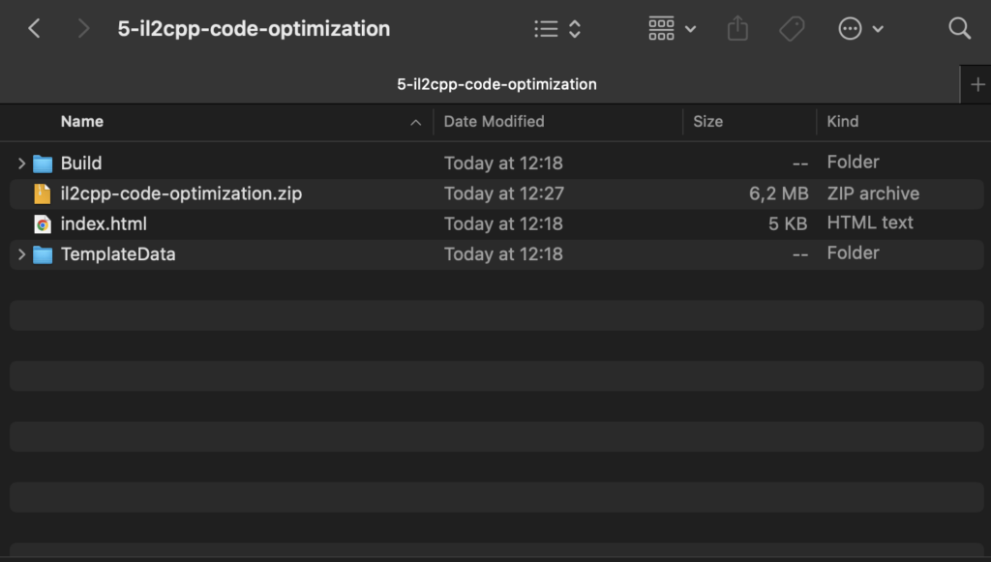This screenshot has width=991, height=562.
Task: Select the 5-il2cpp-code-optimization tab
Action: (x=496, y=84)
